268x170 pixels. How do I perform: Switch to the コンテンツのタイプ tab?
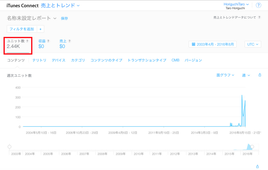pos(106,60)
